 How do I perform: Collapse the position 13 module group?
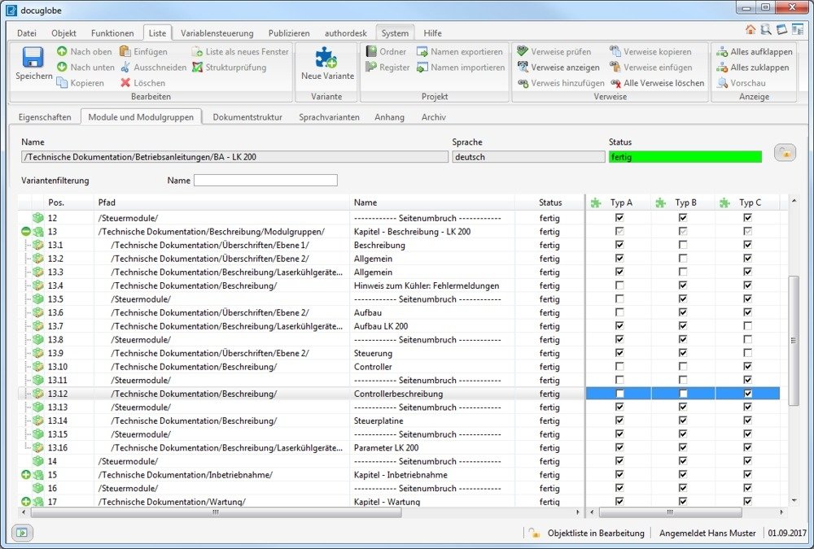[26, 232]
